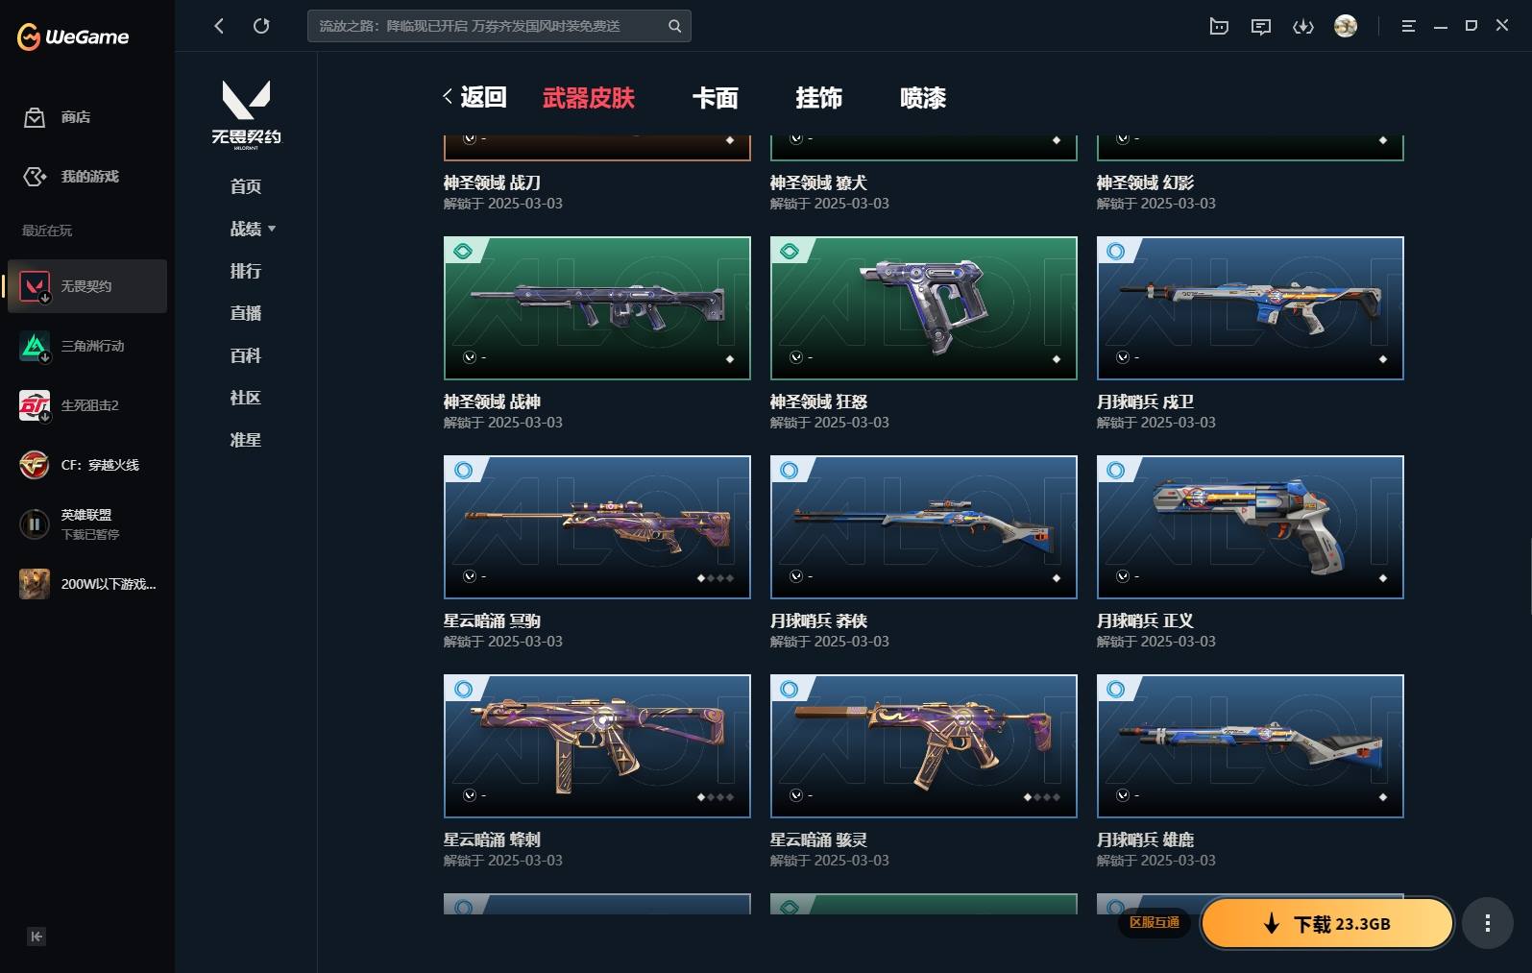
Task: Click the search magnifier icon
Action: 675,26
